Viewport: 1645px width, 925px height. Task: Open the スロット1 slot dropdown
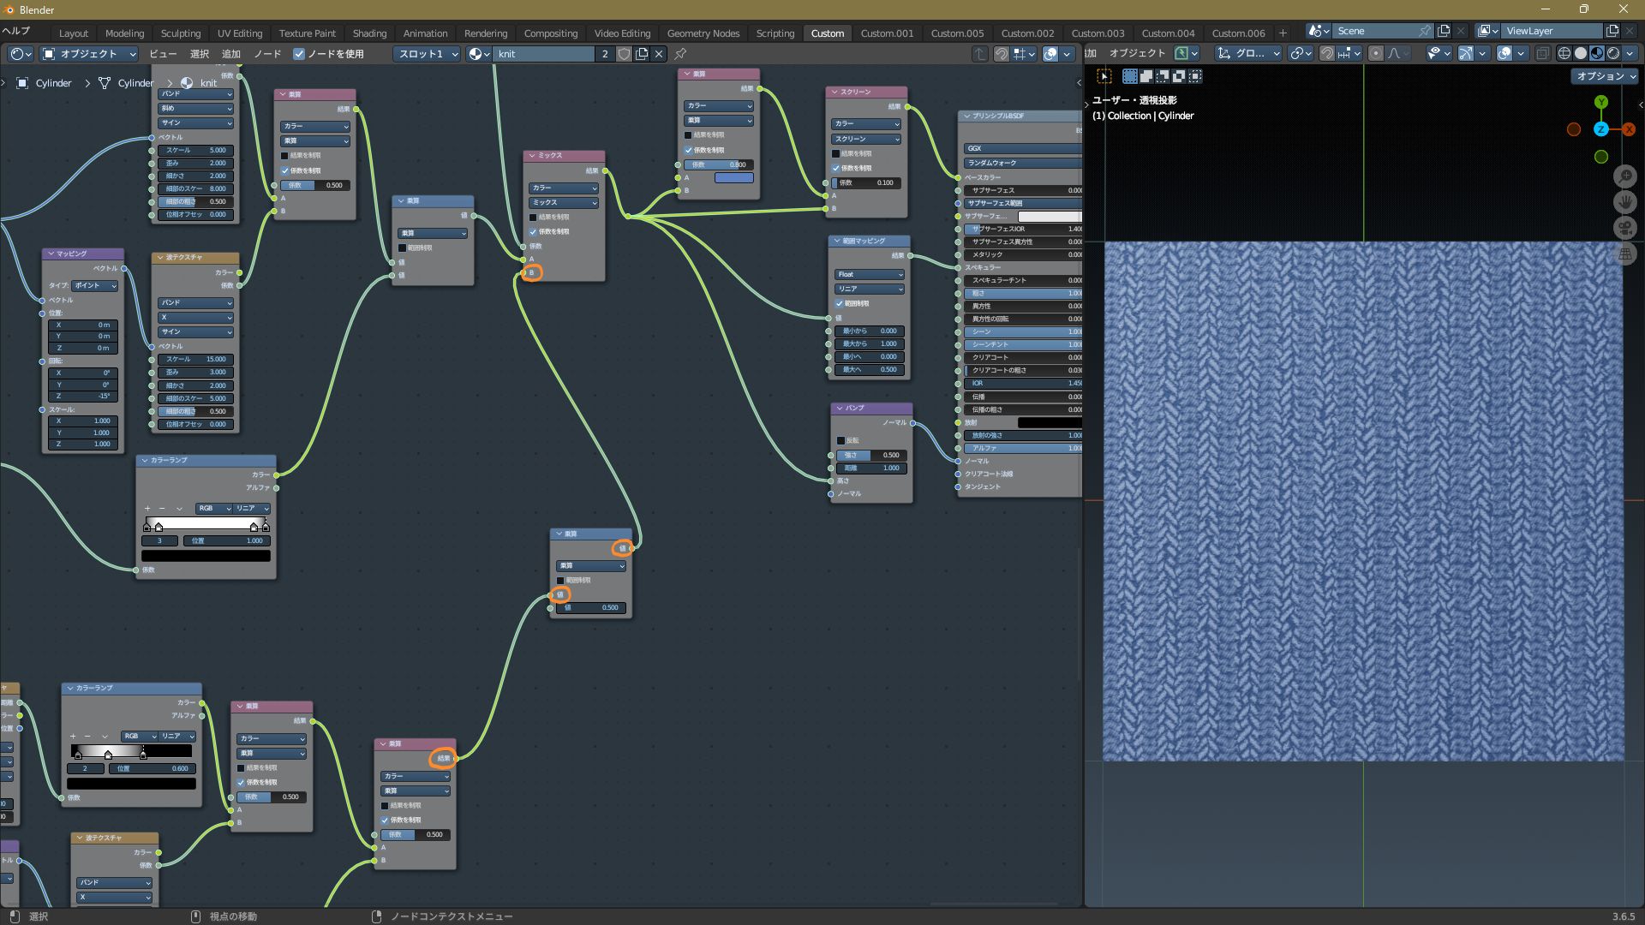pyautogui.click(x=427, y=53)
